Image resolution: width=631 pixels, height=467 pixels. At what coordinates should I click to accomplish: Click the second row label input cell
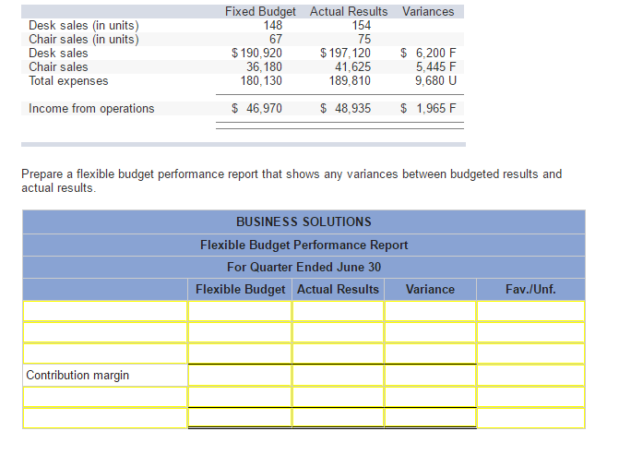pos(105,332)
